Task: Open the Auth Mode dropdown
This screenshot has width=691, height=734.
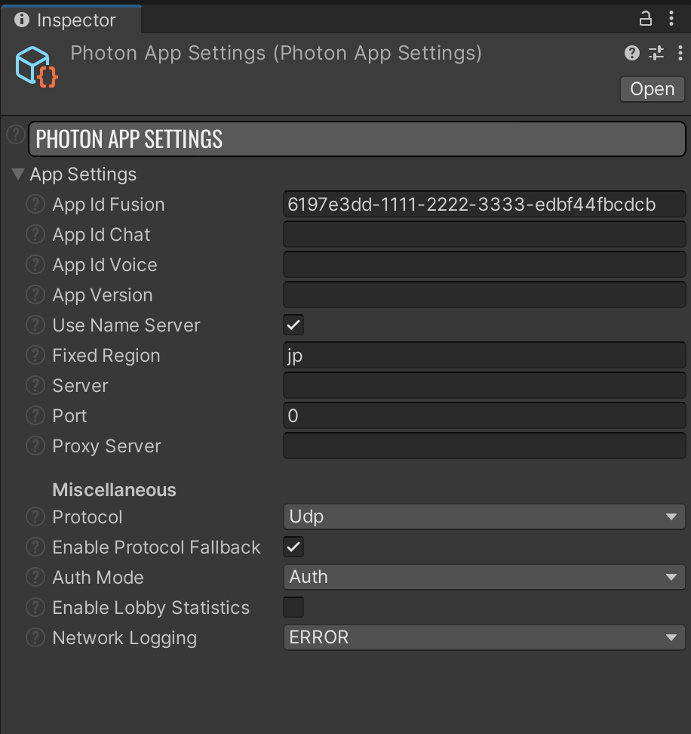Action: pyautogui.click(x=484, y=577)
